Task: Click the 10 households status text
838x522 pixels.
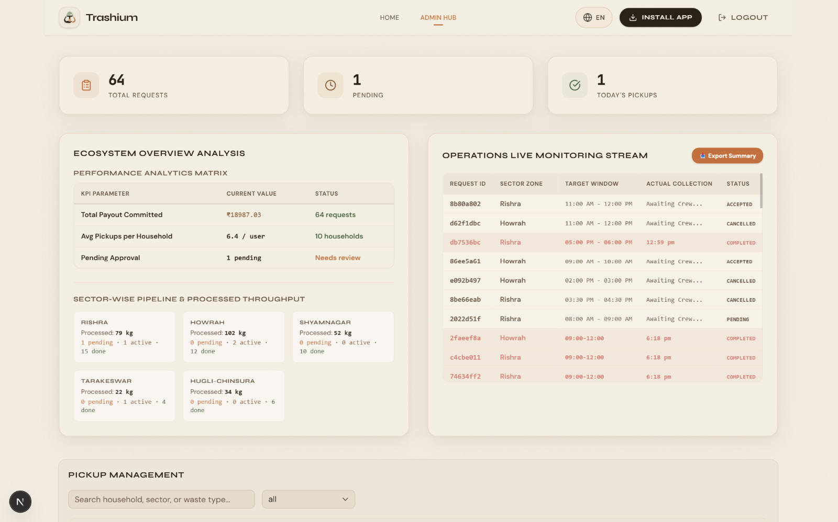Action: click(x=339, y=236)
